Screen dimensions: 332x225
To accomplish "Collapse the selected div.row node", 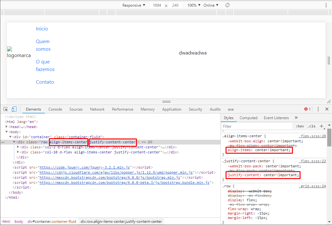I will coord(14,142).
